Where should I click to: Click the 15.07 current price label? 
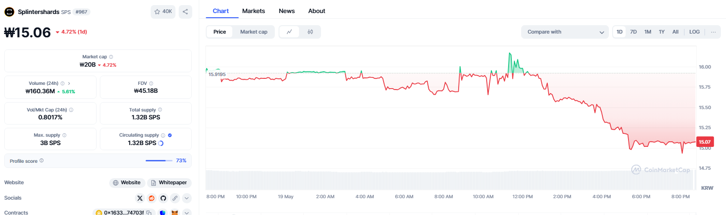point(705,142)
